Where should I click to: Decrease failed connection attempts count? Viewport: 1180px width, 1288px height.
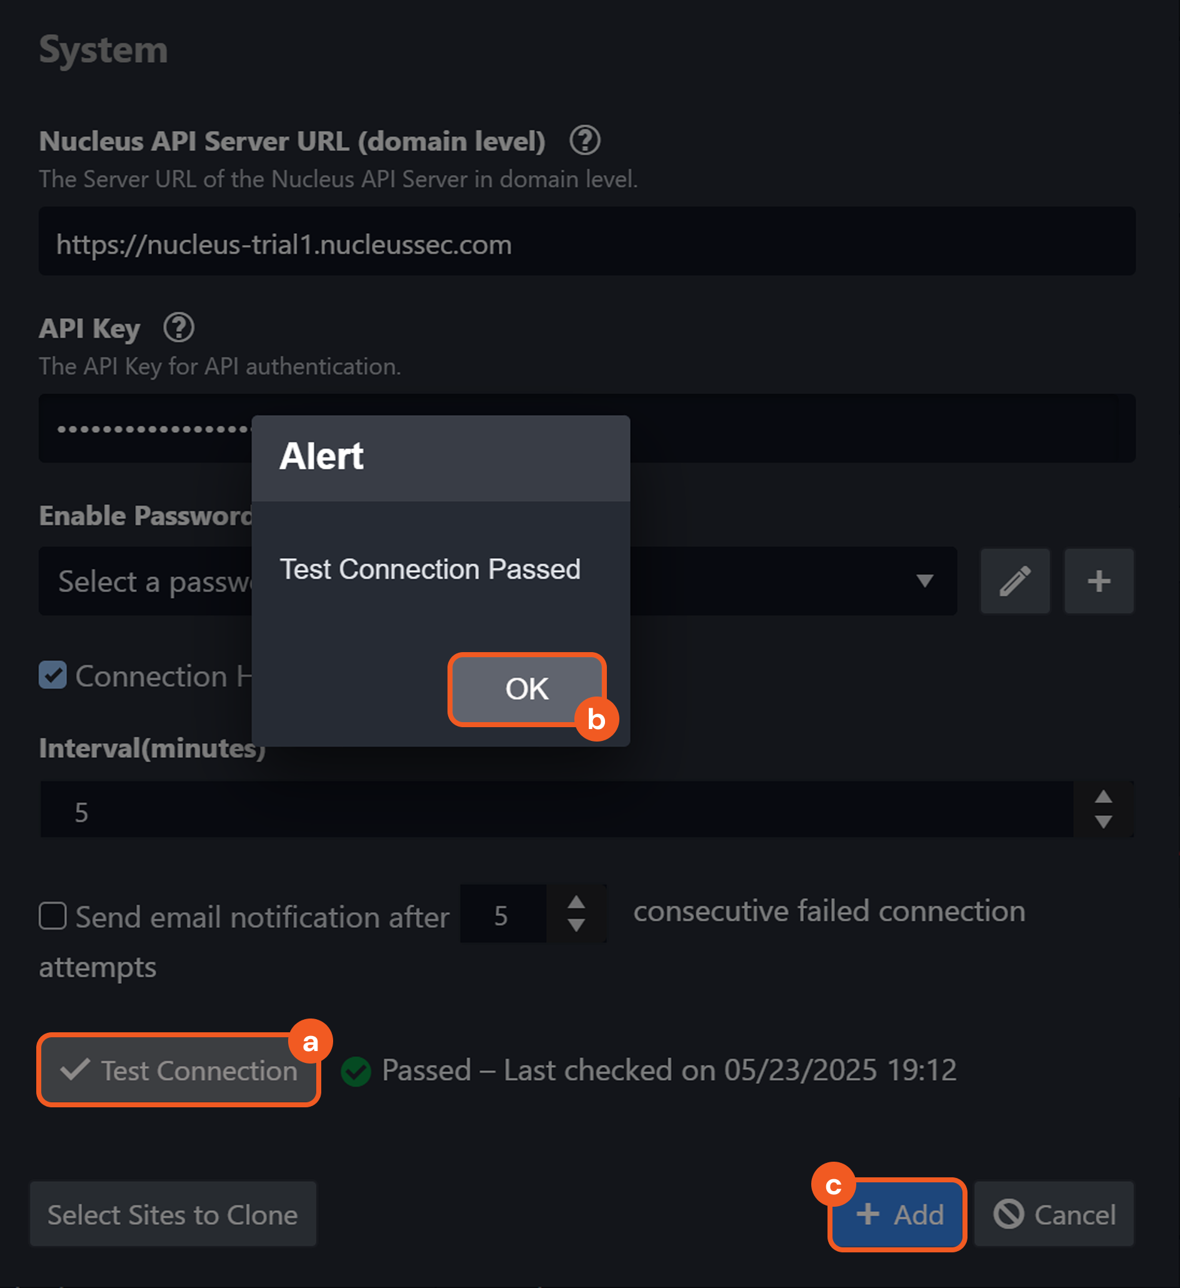[576, 925]
